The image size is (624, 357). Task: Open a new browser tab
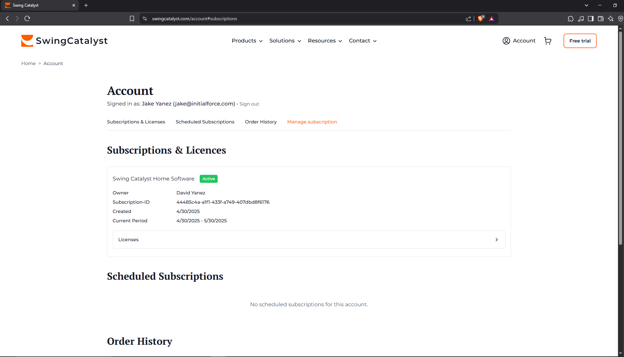[86, 5]
